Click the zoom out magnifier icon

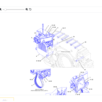pos(1,9)
